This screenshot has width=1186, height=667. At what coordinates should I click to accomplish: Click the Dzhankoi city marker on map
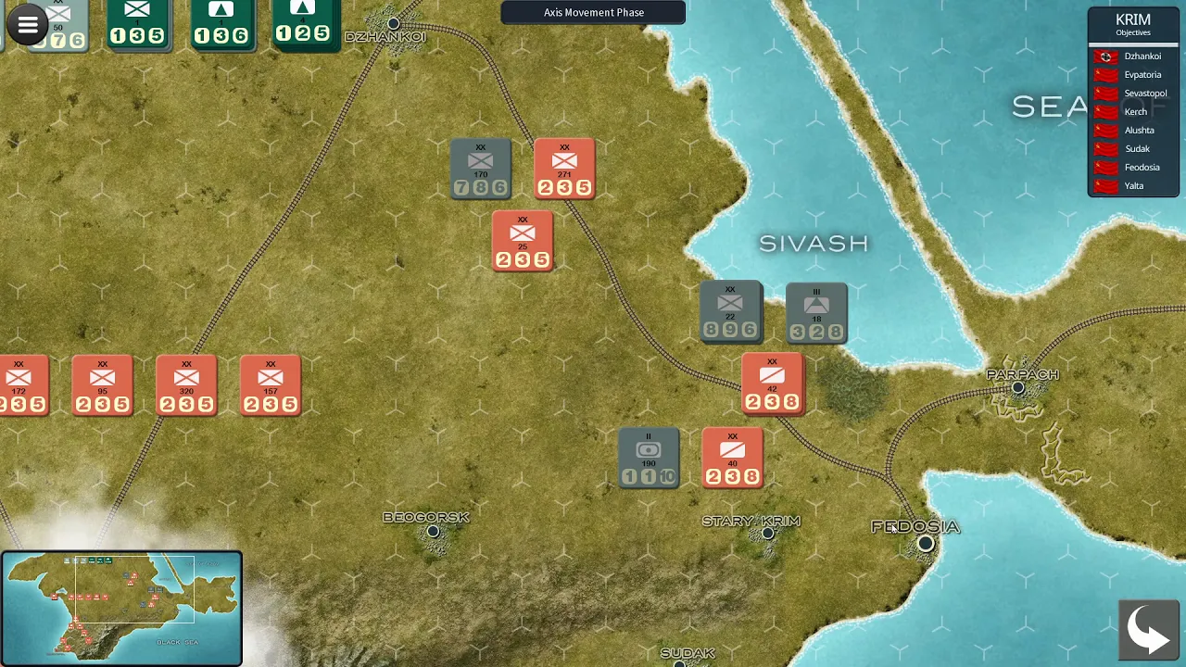394,23
